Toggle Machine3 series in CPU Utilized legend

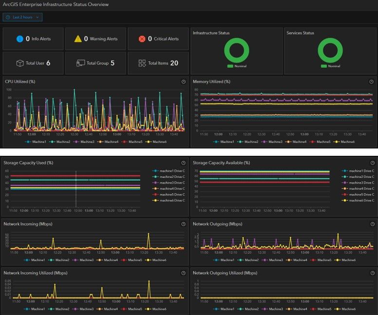tap(84, 142)
